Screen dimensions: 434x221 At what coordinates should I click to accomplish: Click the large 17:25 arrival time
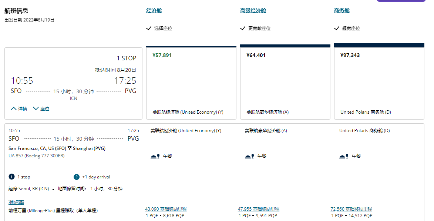click(125, 81)
